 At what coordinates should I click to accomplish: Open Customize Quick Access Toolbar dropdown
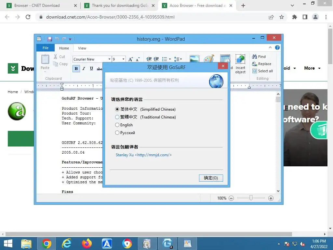70,39
